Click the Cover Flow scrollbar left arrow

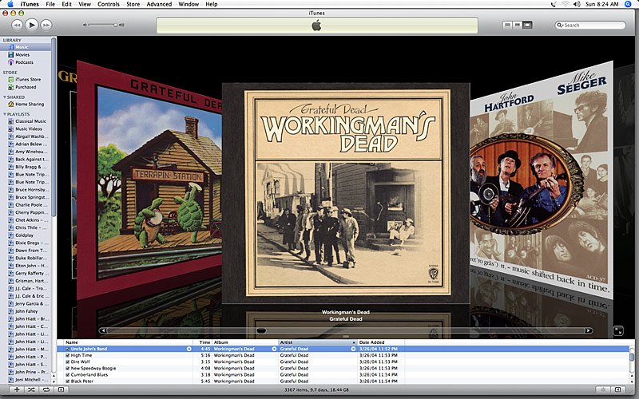(x=103, y=330)
